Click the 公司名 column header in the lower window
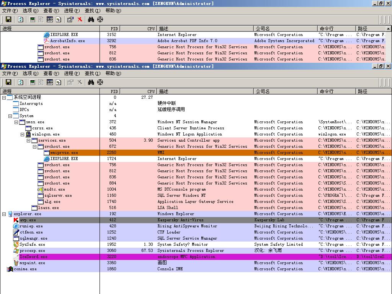This screenshot has width=392, height=294. click(x=285, y=91)
